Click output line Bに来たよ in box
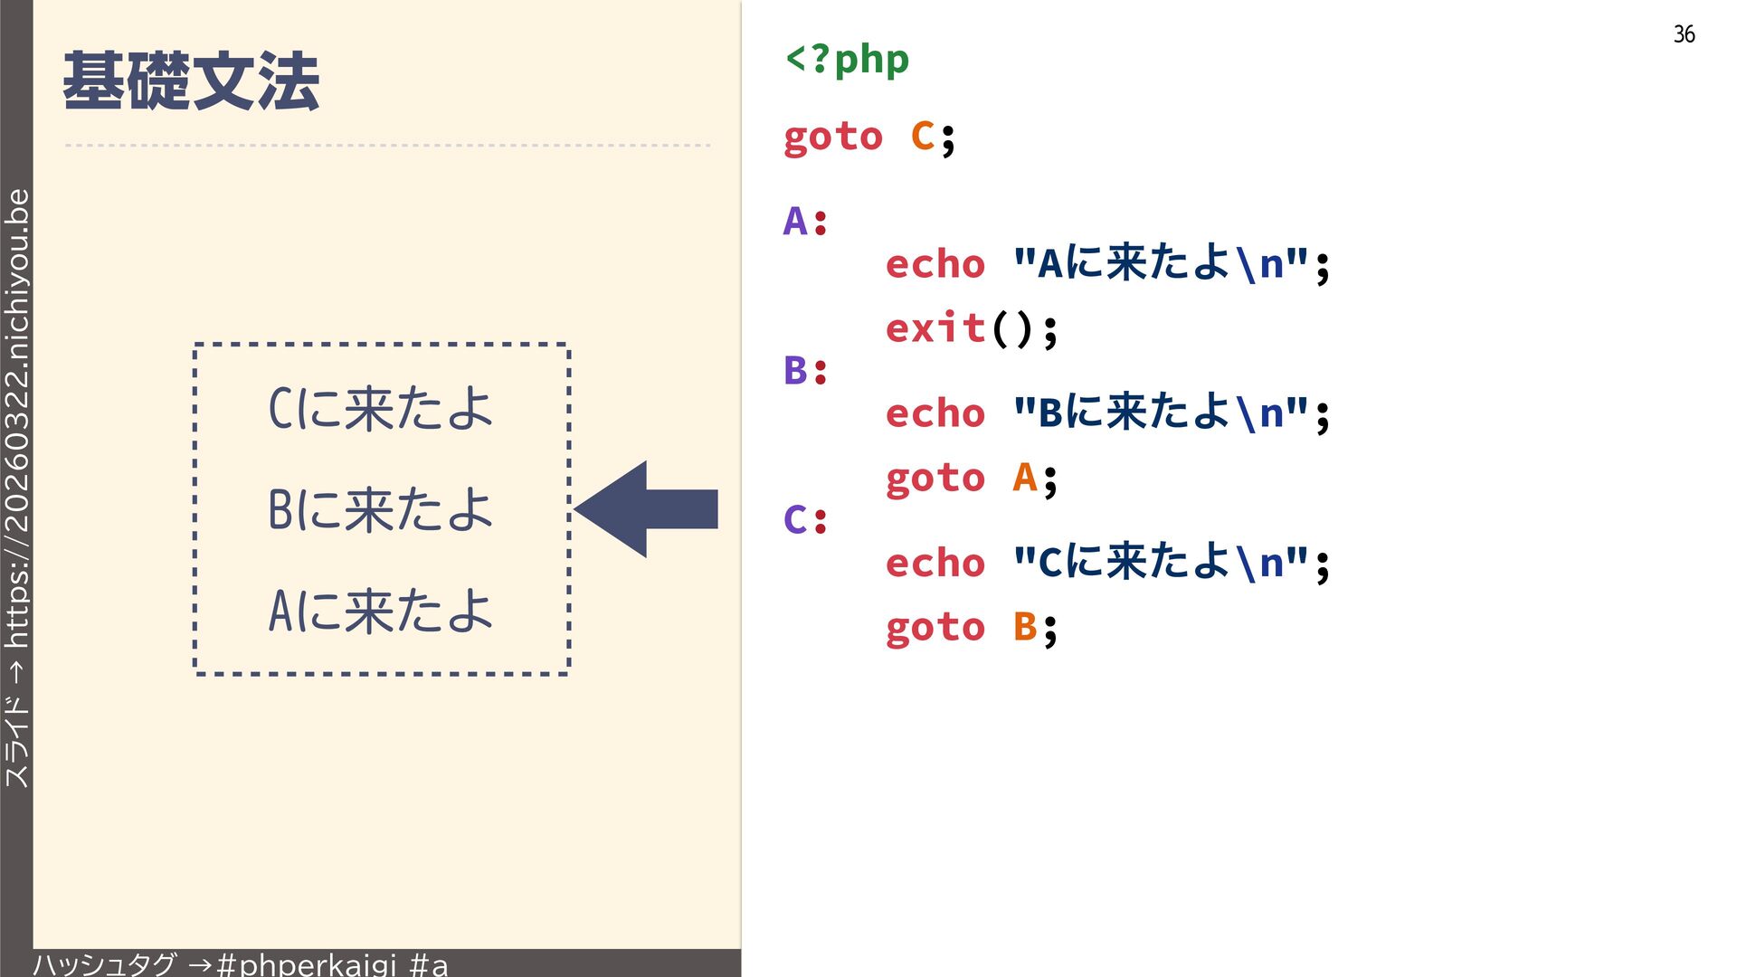 (381, 509)
